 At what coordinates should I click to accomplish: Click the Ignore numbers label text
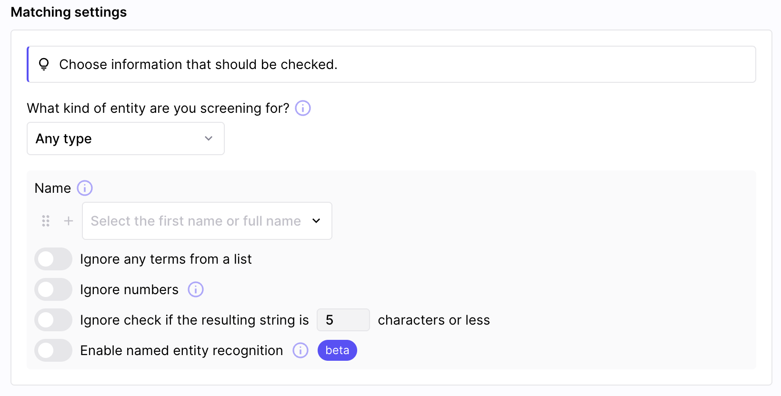pos(130,289)
